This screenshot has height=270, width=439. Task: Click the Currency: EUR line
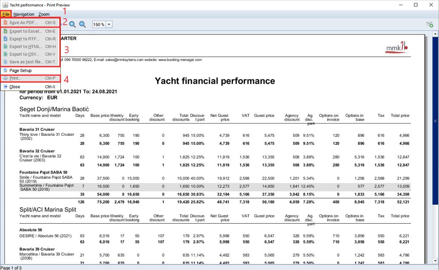pos(38,98)
